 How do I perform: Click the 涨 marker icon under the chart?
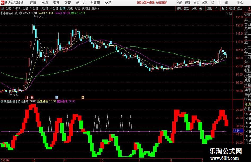(x=32, y=97)
